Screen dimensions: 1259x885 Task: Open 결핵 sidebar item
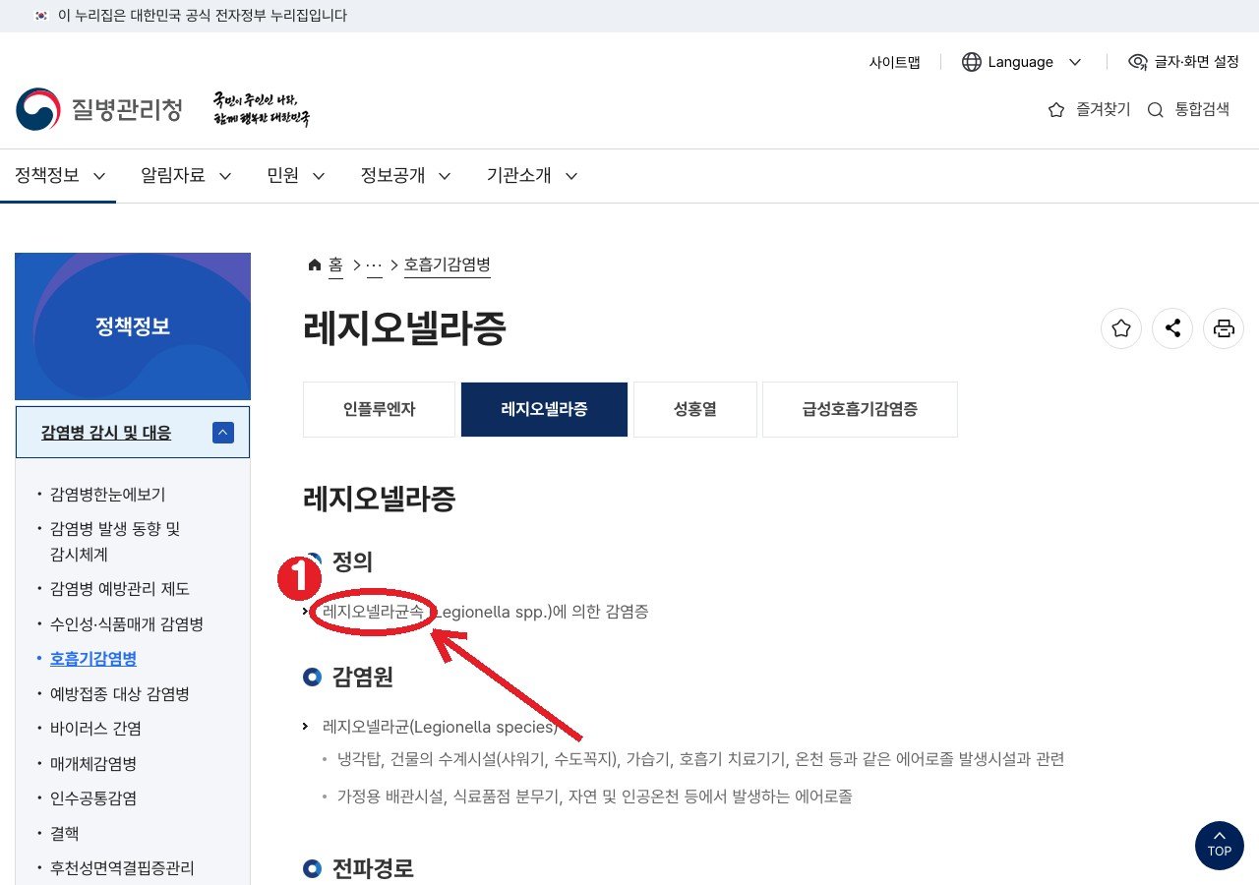click(x=64, y=833)
